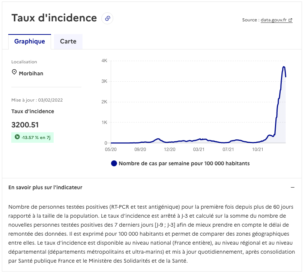Viewport: 305px width, 275px height.
Task: Click the blue legend dot for cases
Action: point(114,163)
